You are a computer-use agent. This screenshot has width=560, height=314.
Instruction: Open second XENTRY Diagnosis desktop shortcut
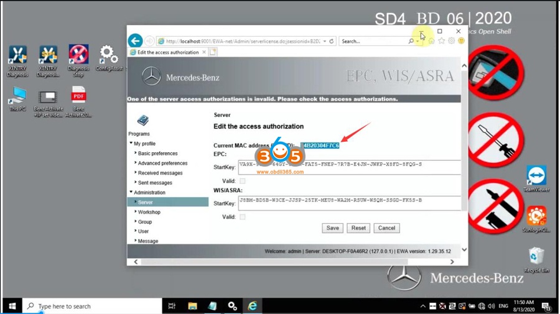[48, 62]
